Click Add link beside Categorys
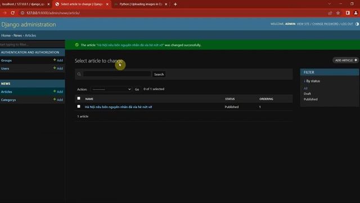The height and width of the screenshot is (203, 360). [60, 100]
